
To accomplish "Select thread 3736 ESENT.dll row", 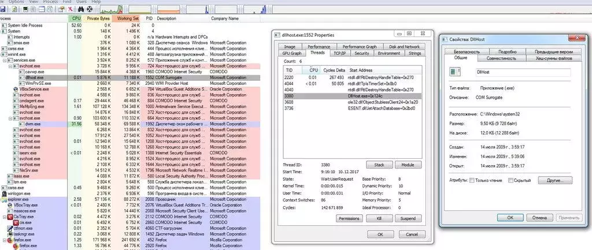I will [353, 108].
